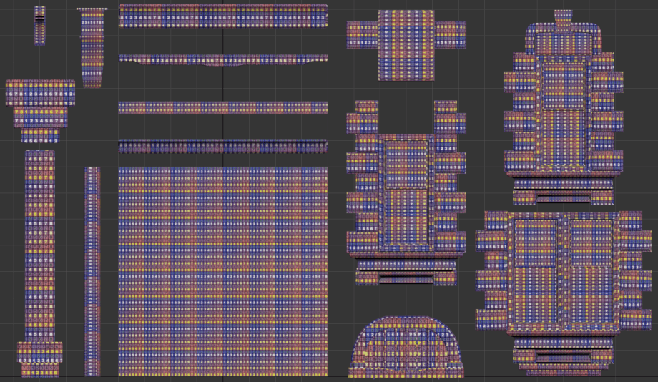Select the horizontal strip with wavy bottom edge

click(223, 60)
